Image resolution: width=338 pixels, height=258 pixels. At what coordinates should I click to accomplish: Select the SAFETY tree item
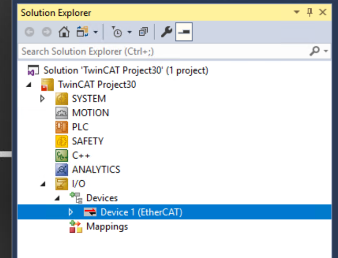click(x=88, y=141)
